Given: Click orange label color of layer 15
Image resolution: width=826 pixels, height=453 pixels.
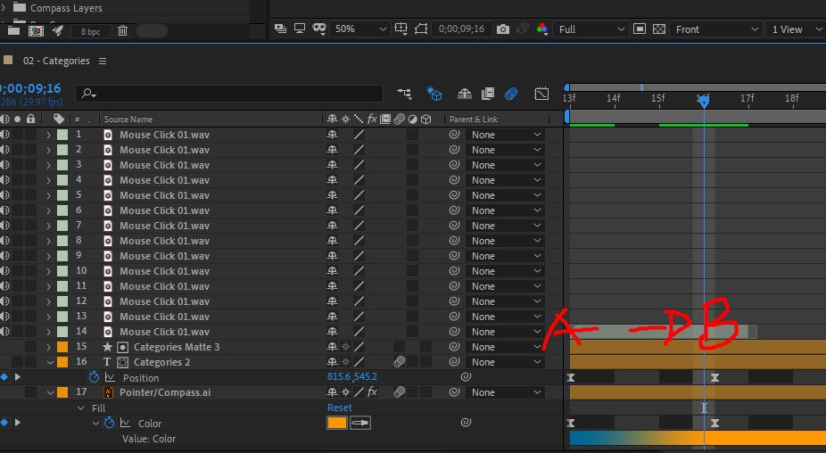Looking at the screenshot, I should click(x=62, y=347).
